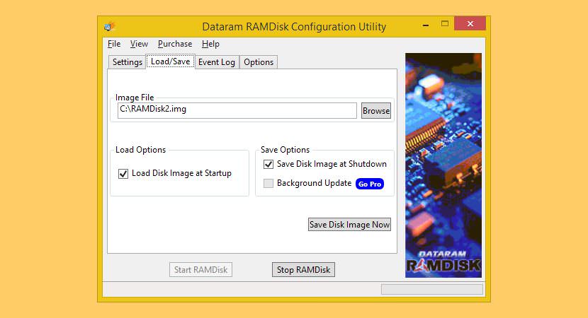The image size is (588, 318).
Task: Minimize the RAMDisk Configuration window
Action: tap(426, 25)
